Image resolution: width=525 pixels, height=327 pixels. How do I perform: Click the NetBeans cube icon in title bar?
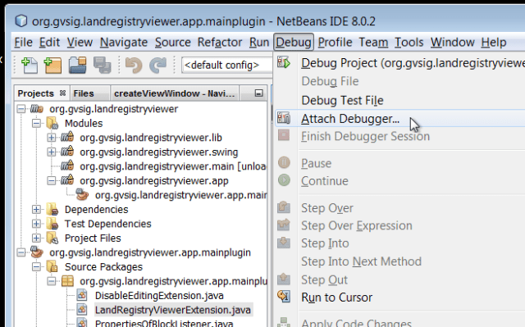pos(21,21)
